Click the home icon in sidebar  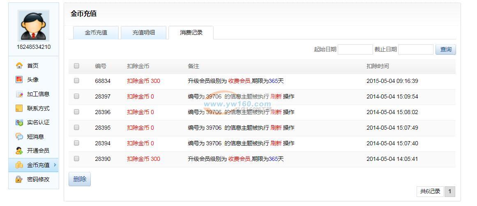pyautogui.click(x=19, y=66)
